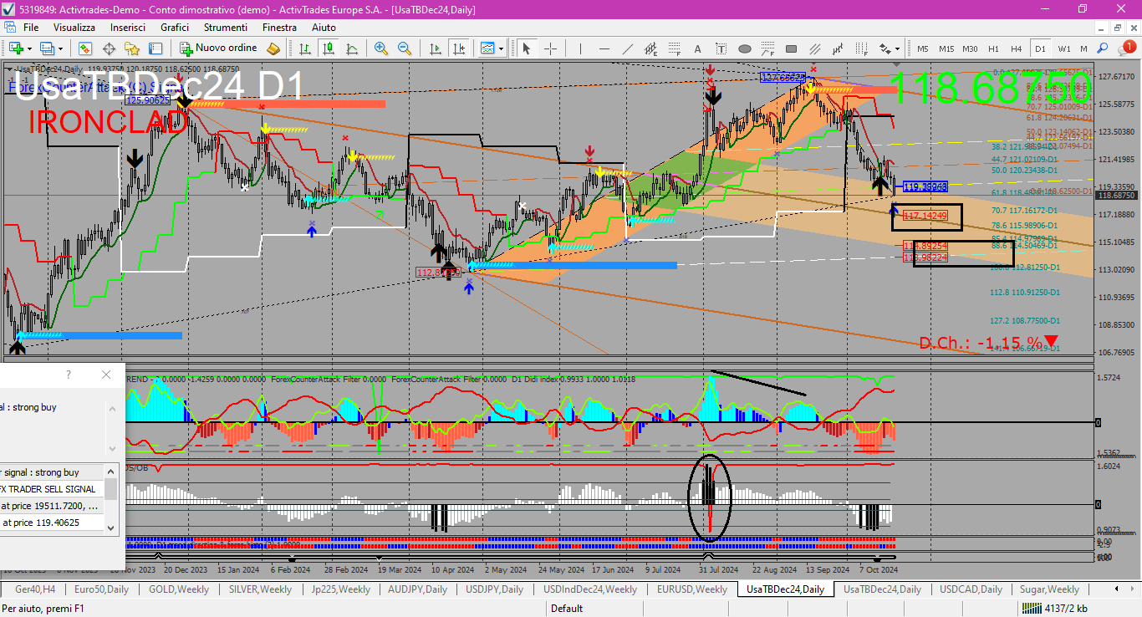Toggle chart auto scroll
Viewport: 1142px width, 617px height.
pyautogui.click(x=435, y=48)
